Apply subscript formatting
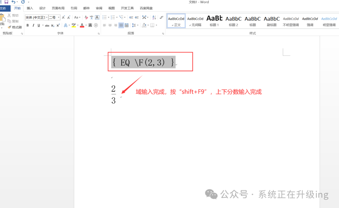The height and width of the screenshot is (208, 339). (52, 25)
